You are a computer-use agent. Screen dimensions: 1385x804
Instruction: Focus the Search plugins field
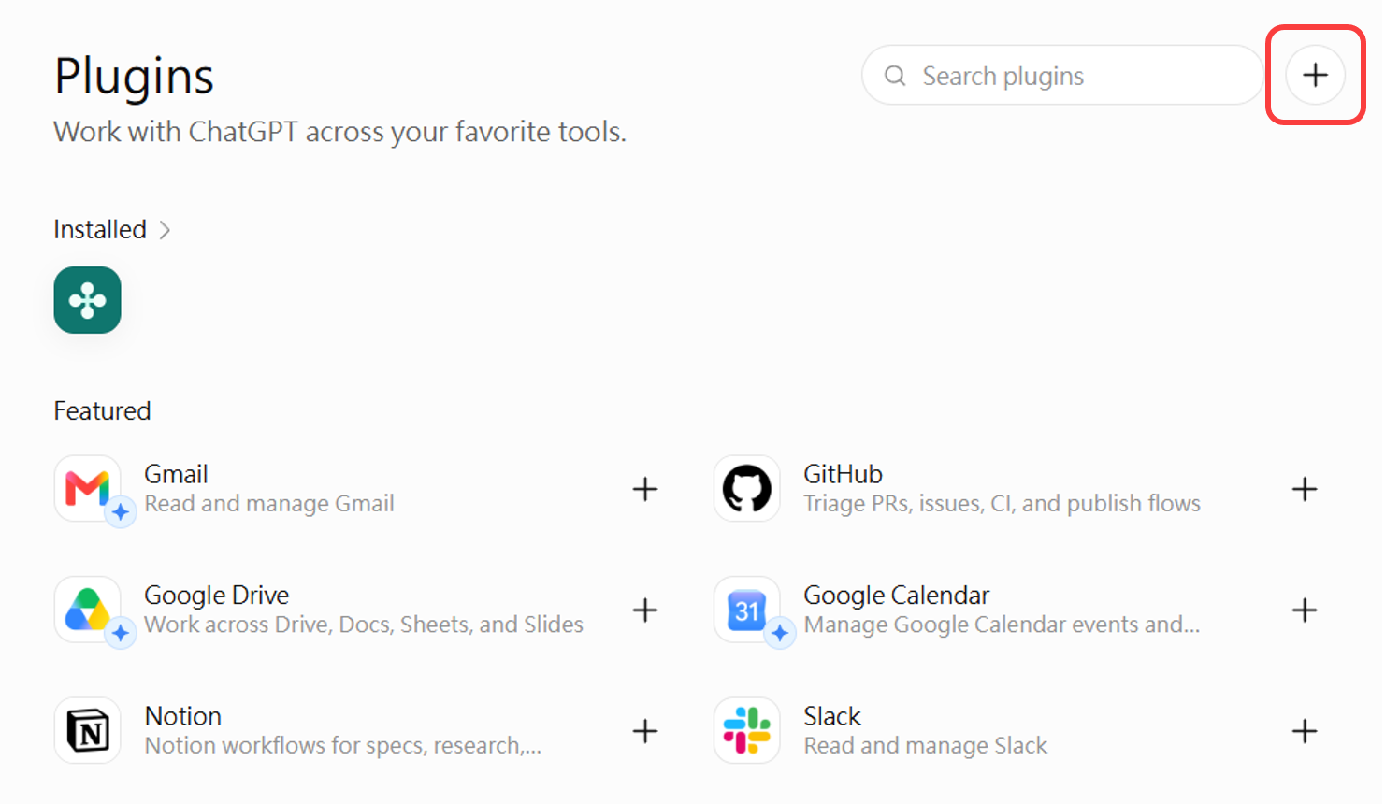point(1062,76)
